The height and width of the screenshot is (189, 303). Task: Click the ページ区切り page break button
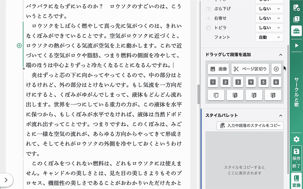[x=250, y=69]
